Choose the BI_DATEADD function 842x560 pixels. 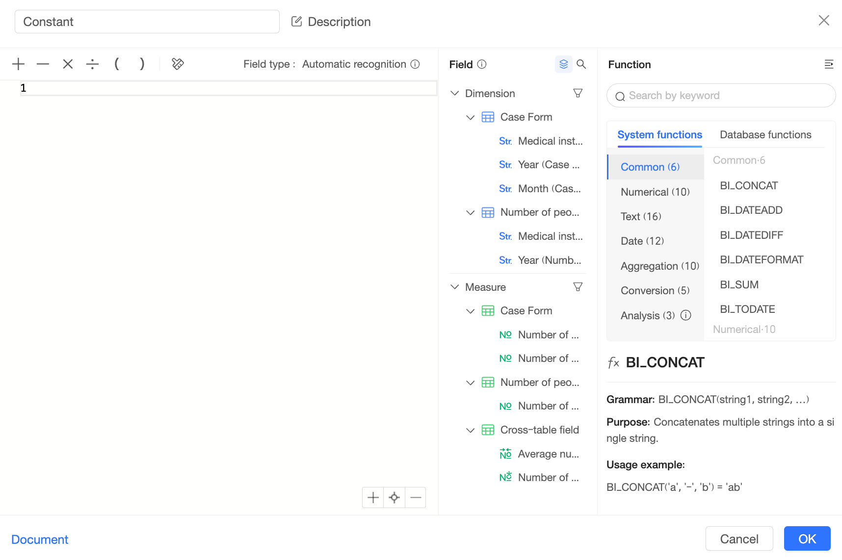pos(751,210)
